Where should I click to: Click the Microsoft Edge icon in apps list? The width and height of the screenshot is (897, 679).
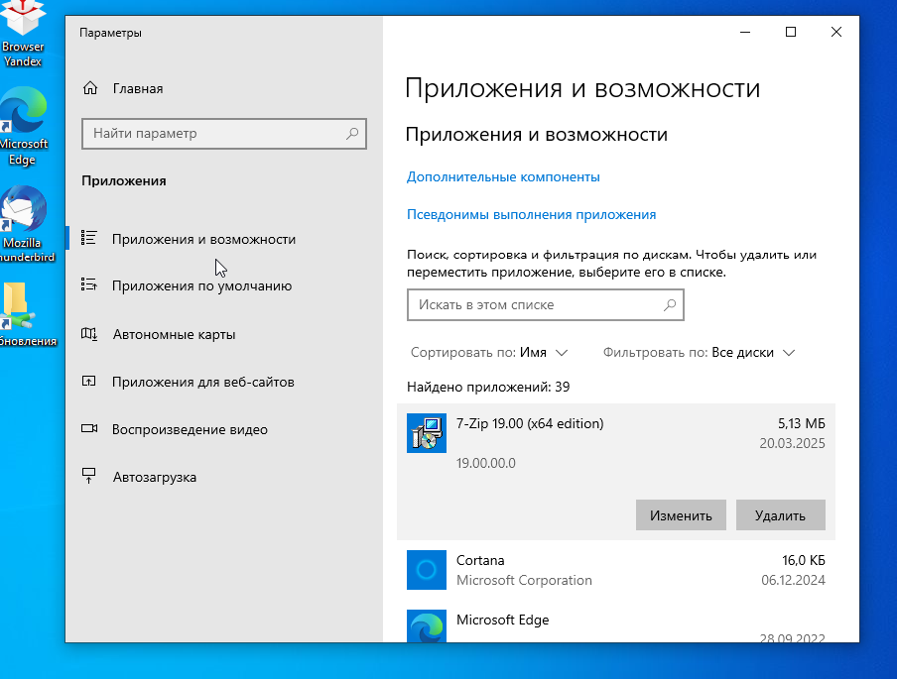tap(427, 625)
